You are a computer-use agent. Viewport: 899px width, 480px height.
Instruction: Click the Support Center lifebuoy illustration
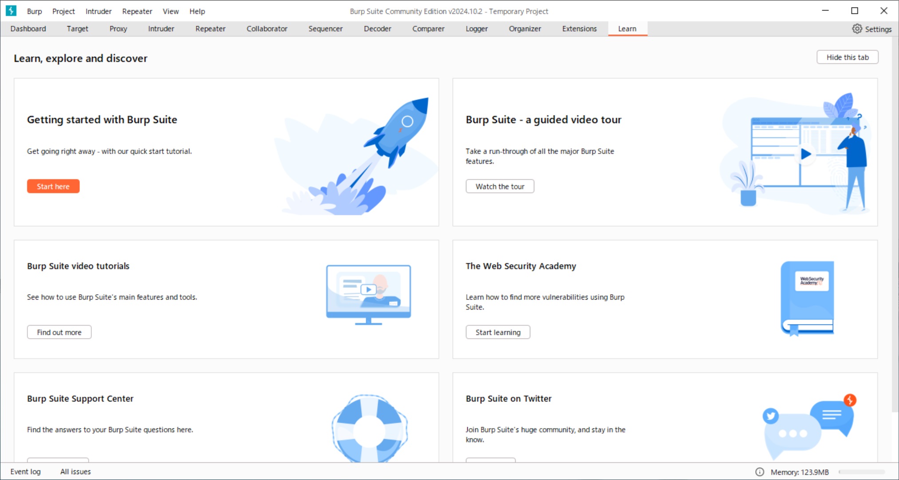370,428
